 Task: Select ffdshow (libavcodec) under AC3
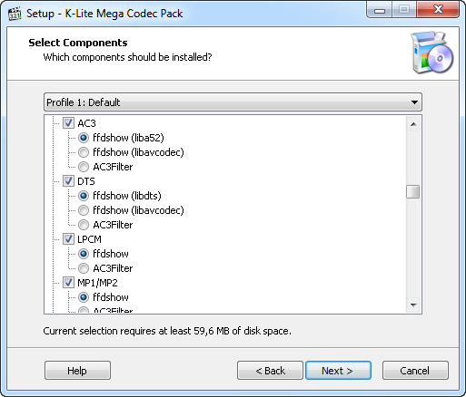(84, 152)
